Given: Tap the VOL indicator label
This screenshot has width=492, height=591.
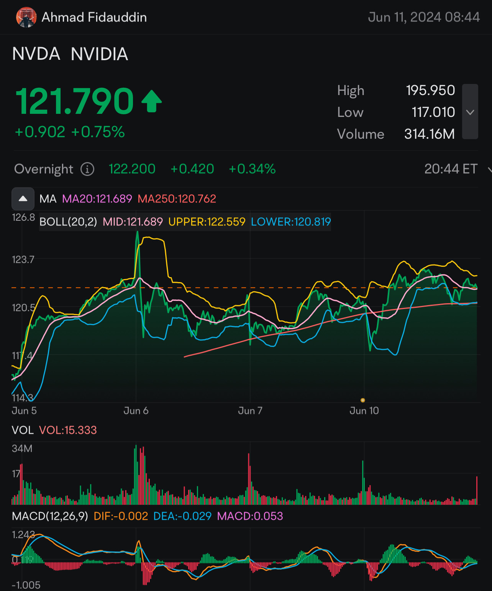Looking at the screenshot, I should [x=23, y=430].
